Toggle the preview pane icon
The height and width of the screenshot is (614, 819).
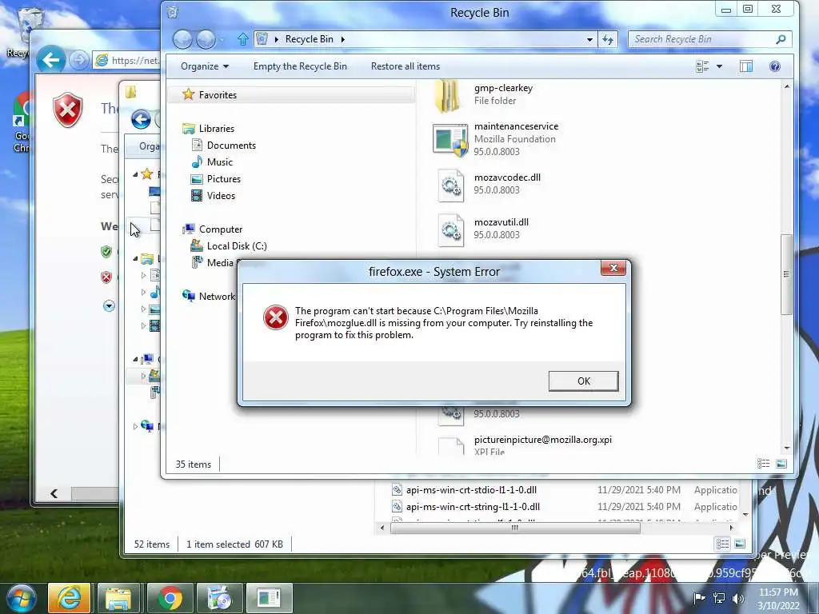[746, 66]
